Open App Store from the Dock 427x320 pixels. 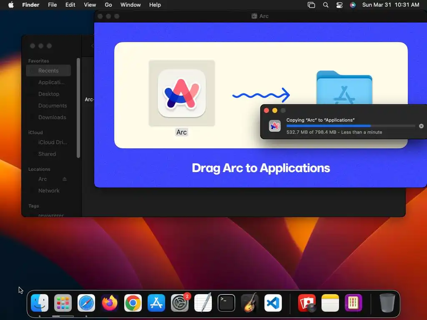(156, 303)
